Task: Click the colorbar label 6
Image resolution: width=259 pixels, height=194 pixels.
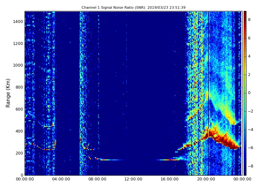Action: click(x=249, y=38)
